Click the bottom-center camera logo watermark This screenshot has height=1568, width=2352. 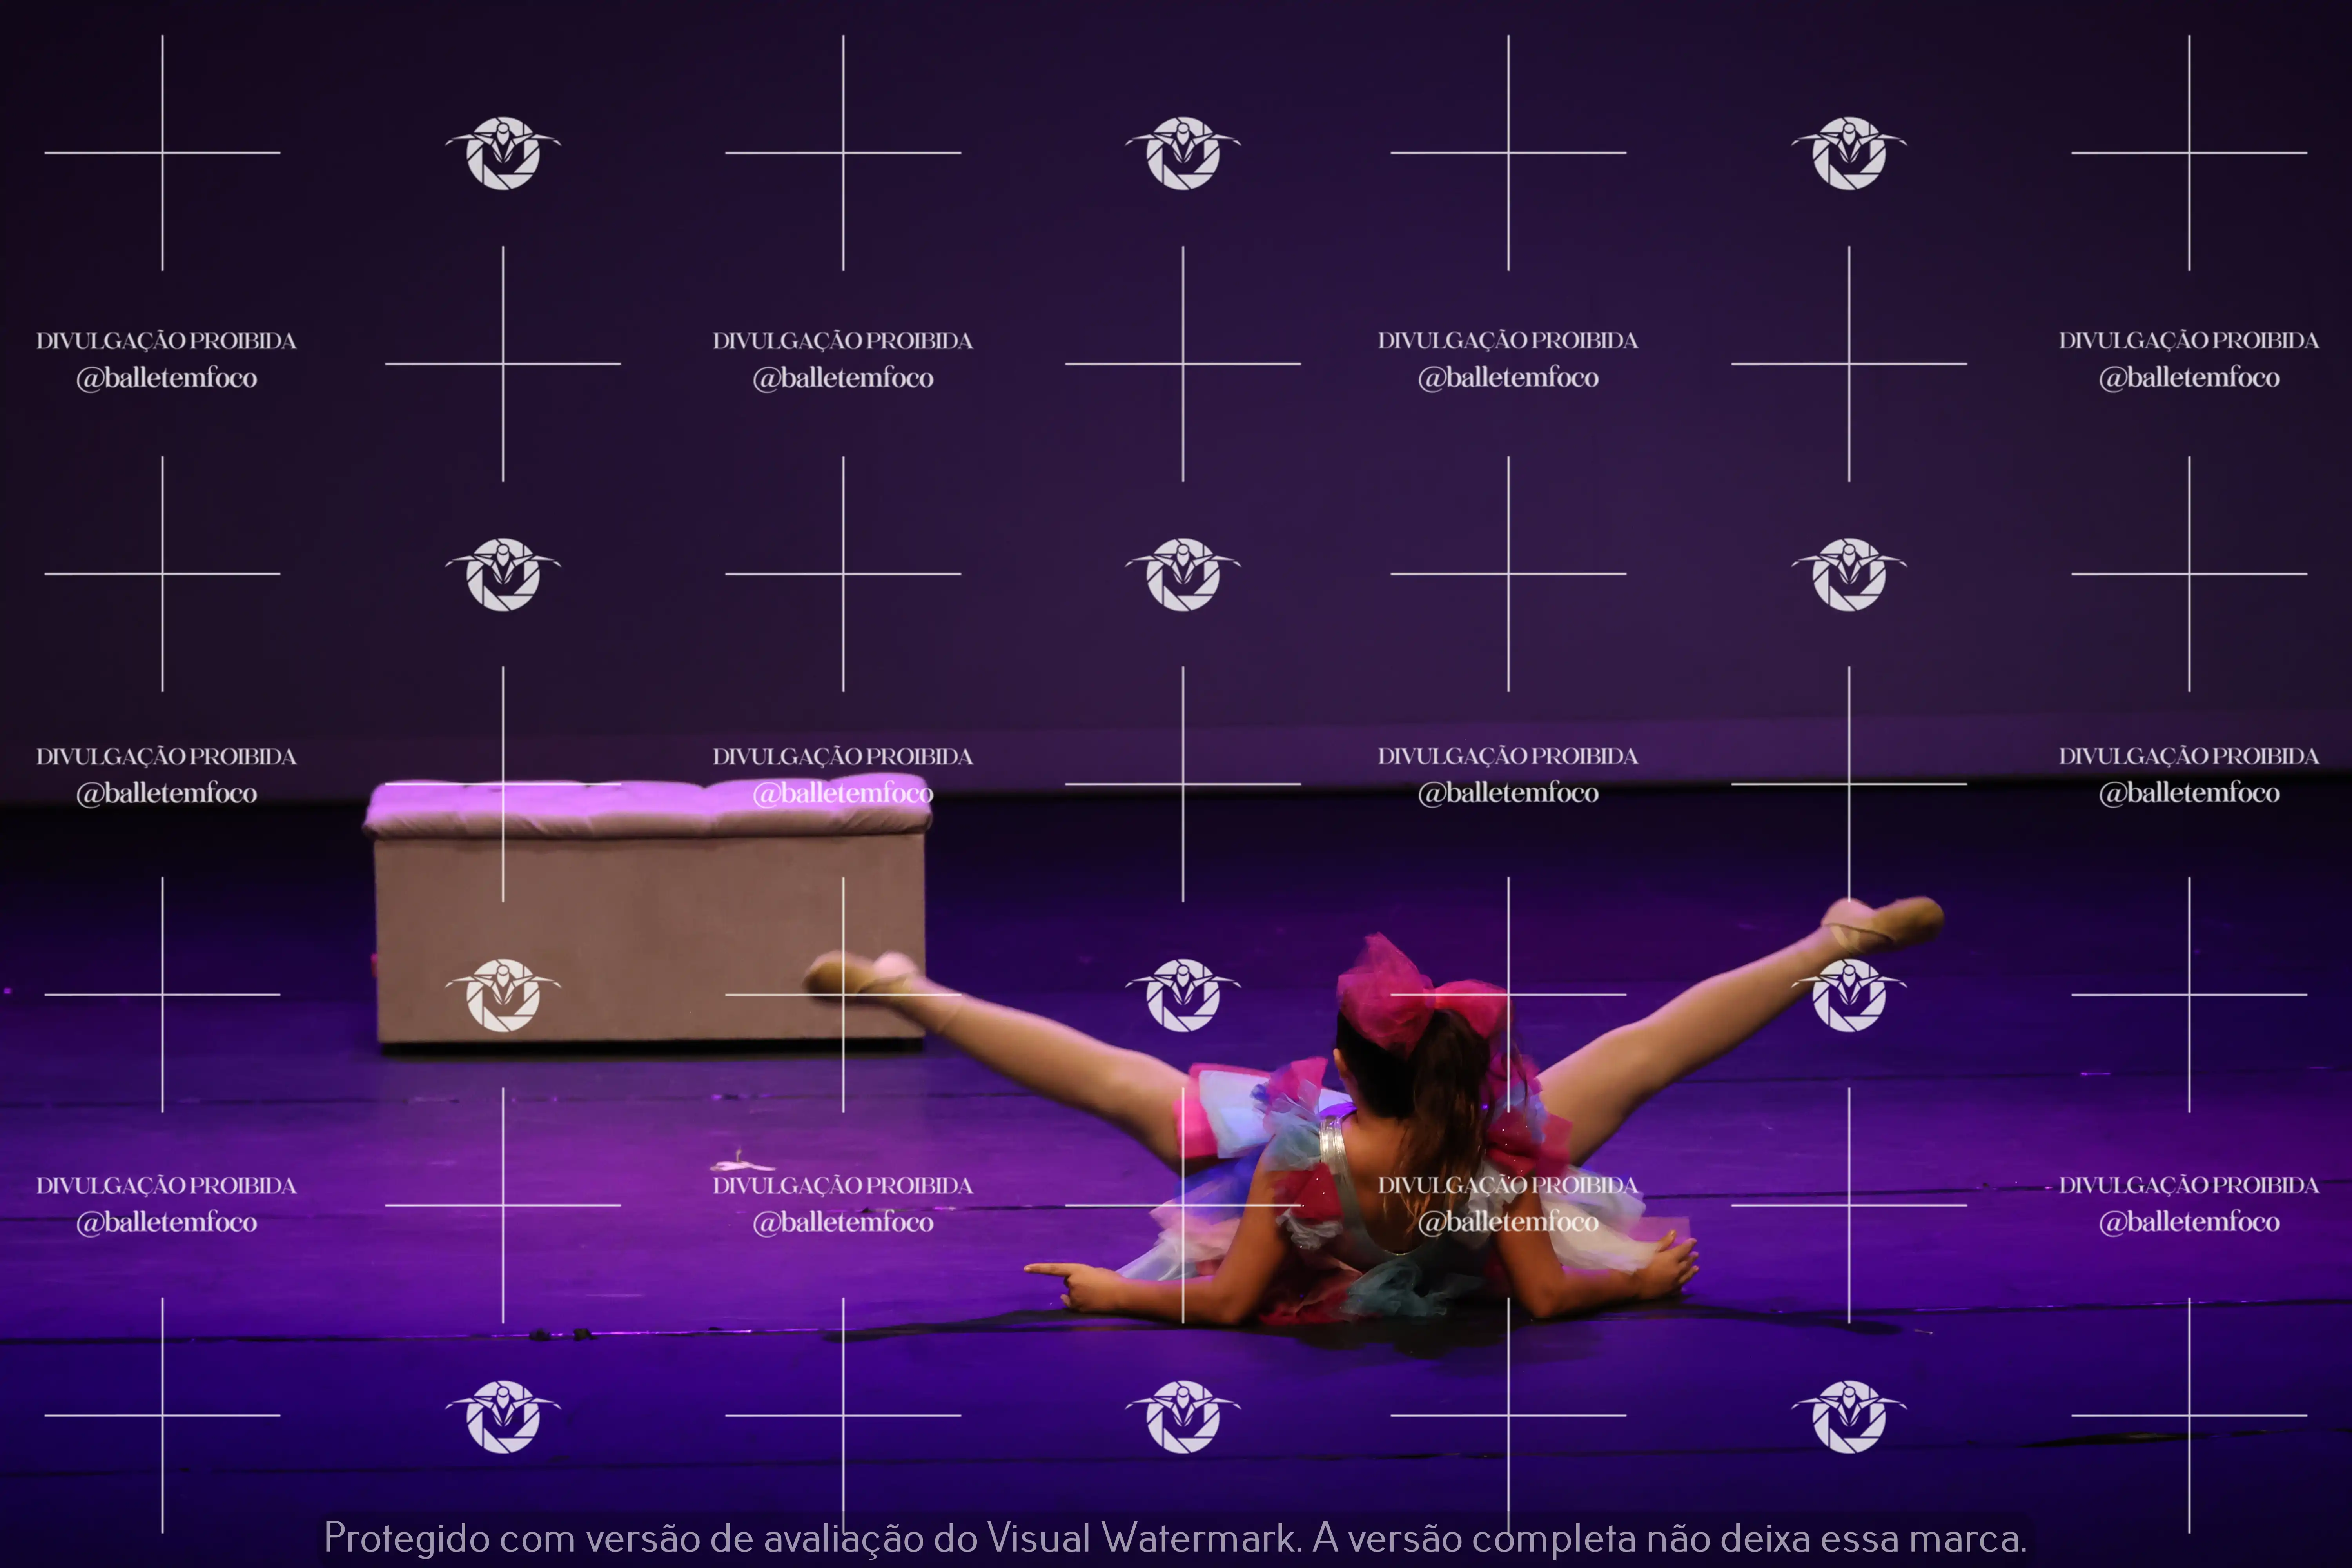(x=1183, y=1416)
